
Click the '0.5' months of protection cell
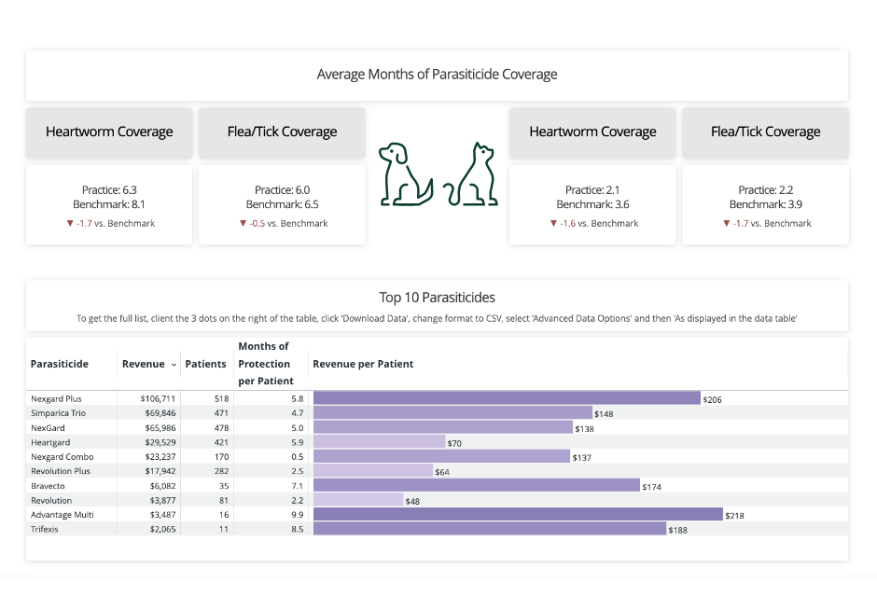coord(297,457)
